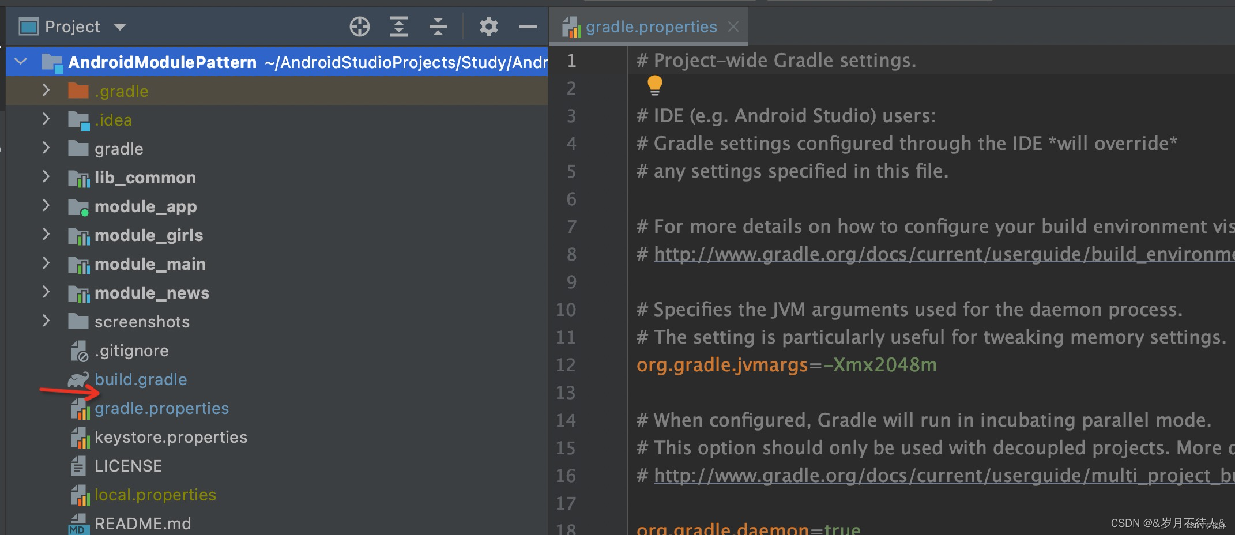Click the lib_common module folder icon
Viewport: 1235px width, 535px height.
pyautogui.click(x=78, y=178)
